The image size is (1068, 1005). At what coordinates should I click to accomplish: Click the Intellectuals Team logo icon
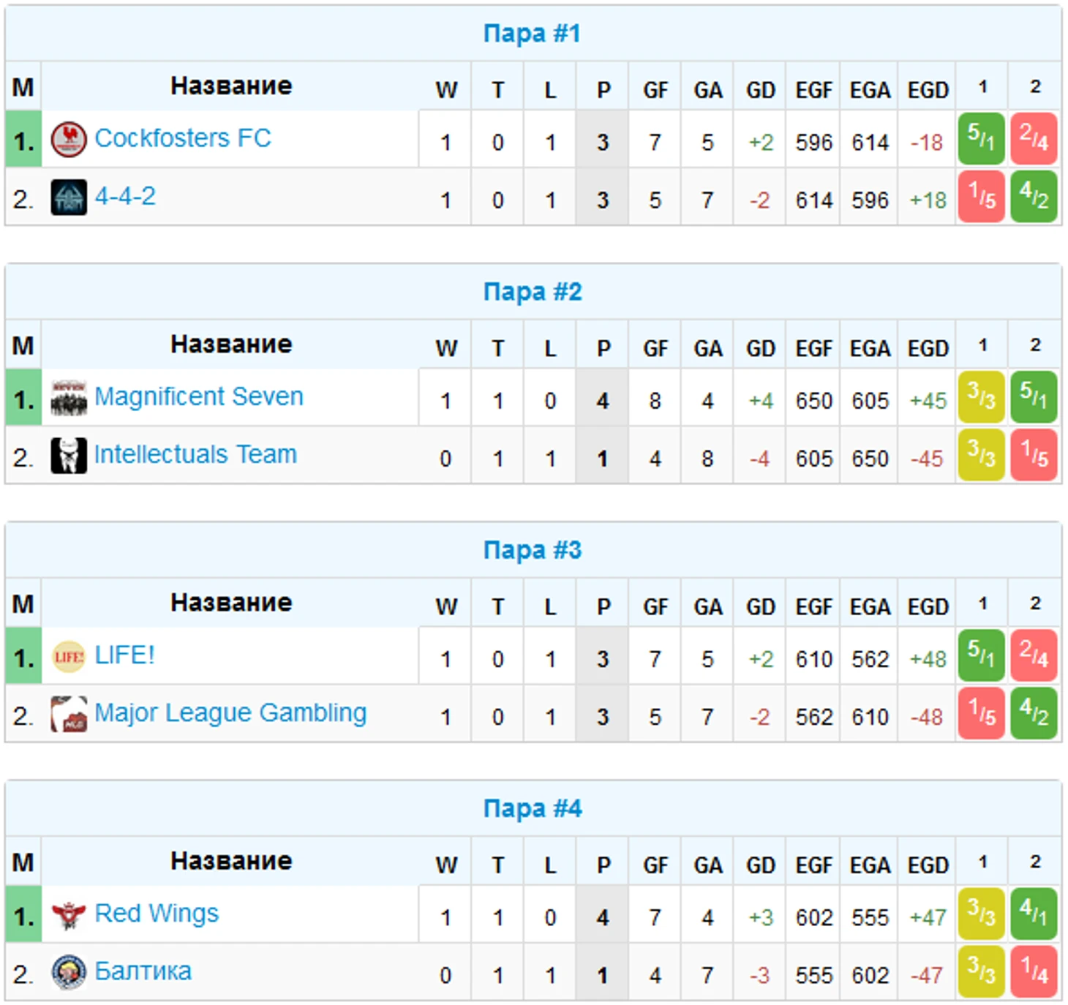pos(69,456)
